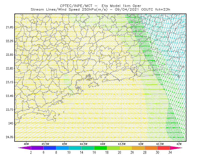Screen dimensions: 201x155
Task: Click the yellow 20-26 legend swatch
Action: point(126,148)
